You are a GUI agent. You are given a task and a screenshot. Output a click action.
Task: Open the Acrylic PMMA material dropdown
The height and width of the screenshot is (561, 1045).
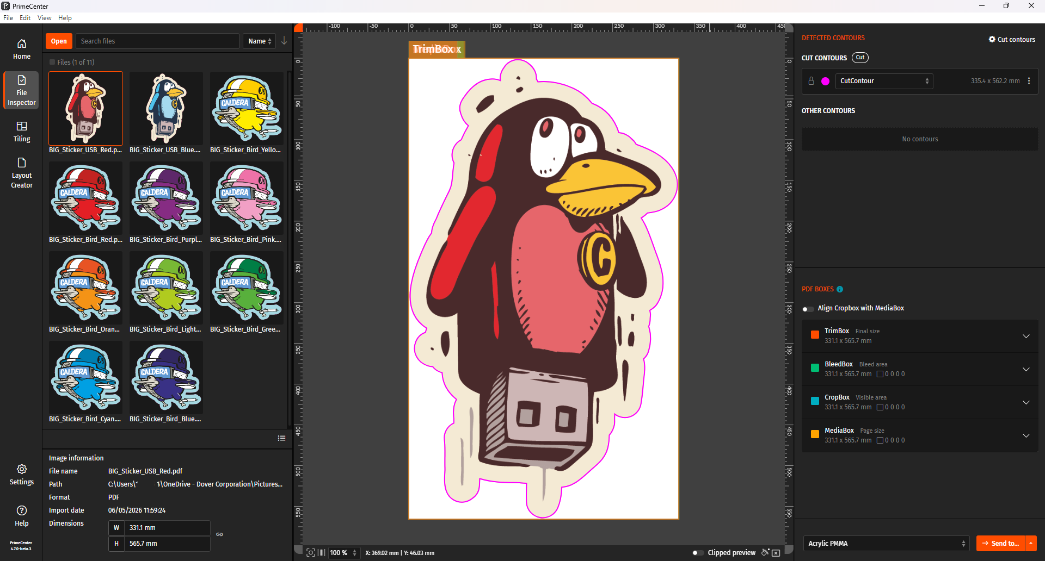click(886, 543)
